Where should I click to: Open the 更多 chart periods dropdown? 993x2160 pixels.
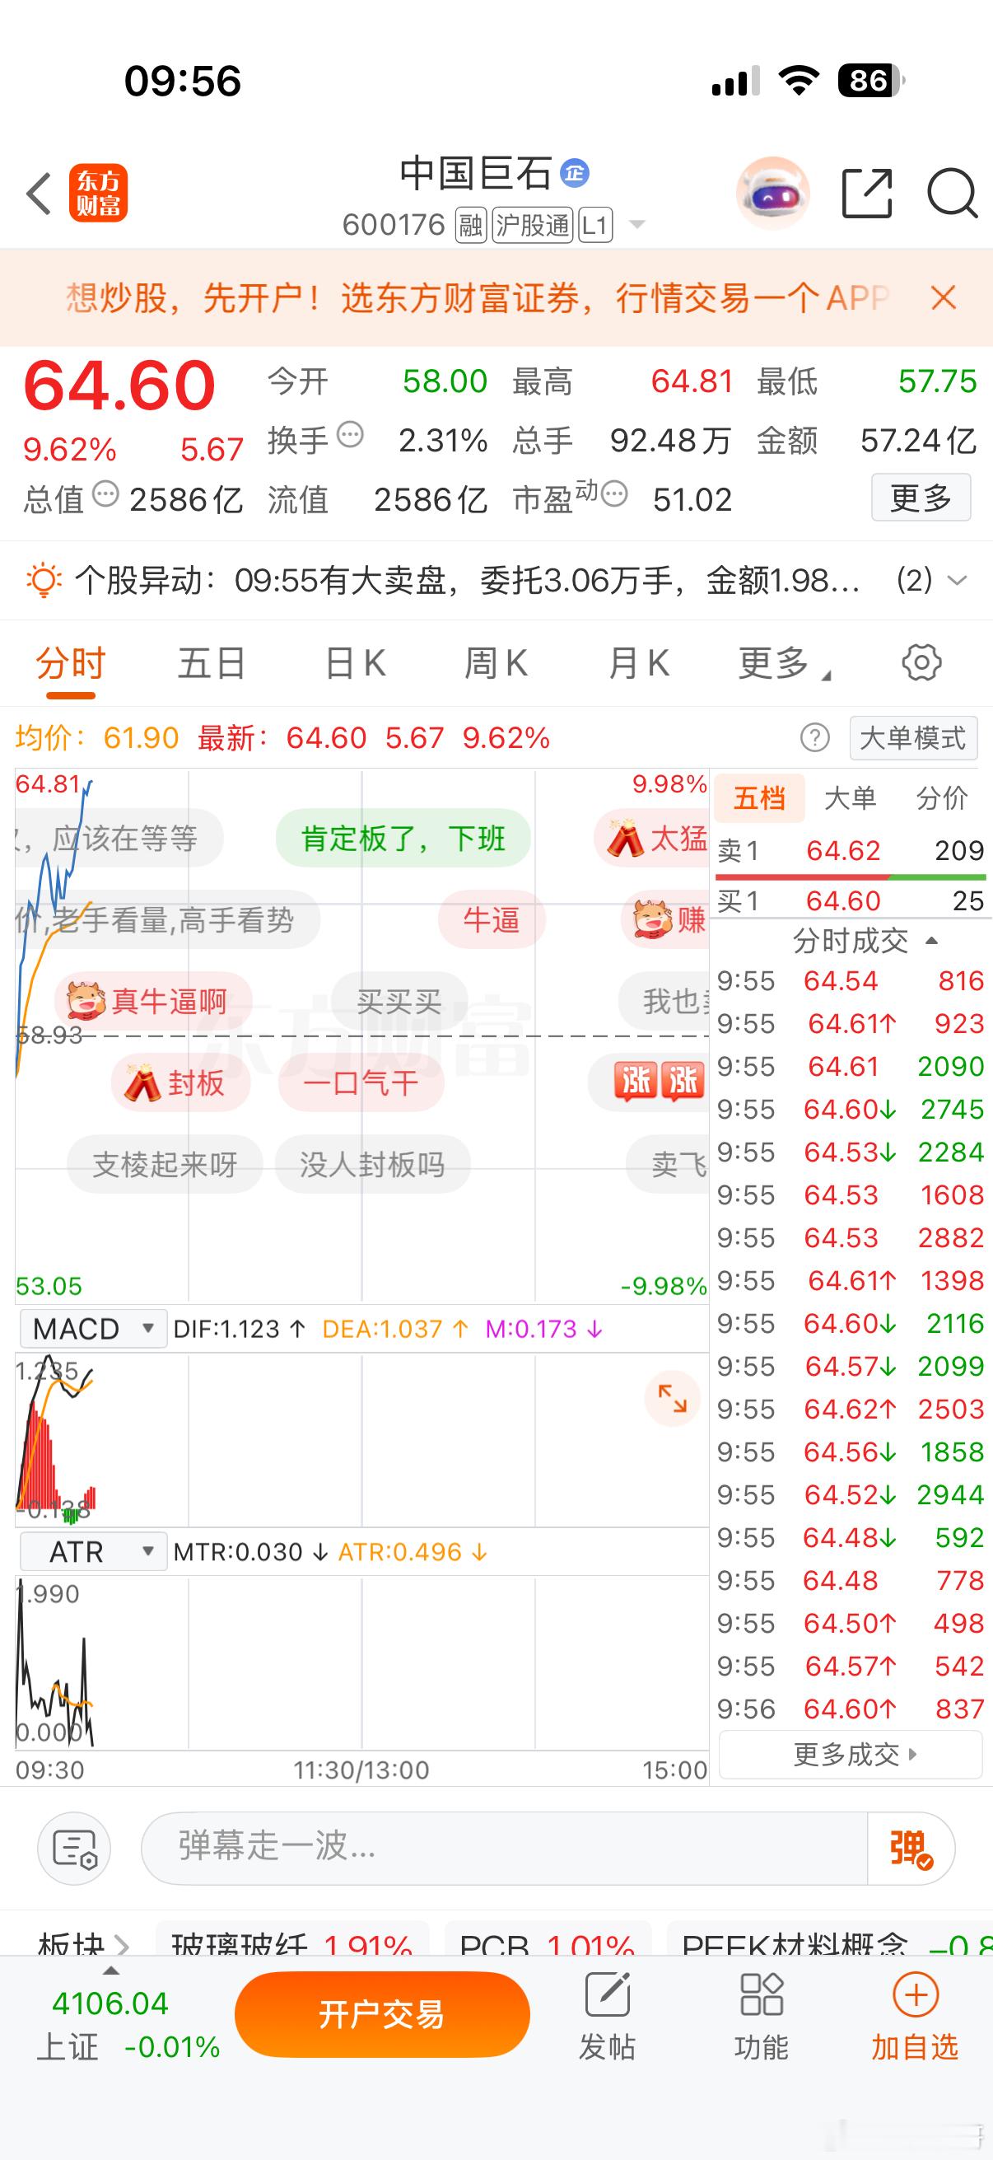point(783,663)
